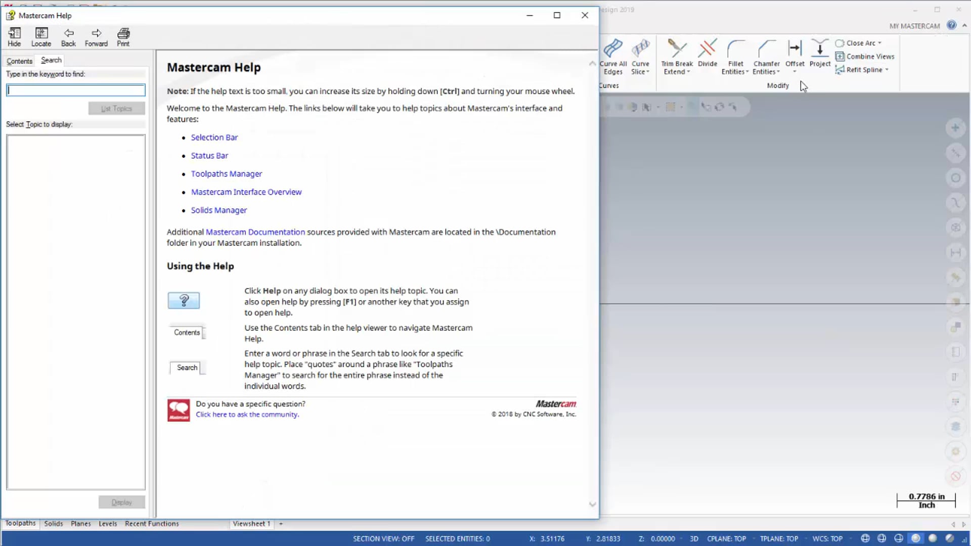Expand the Trim Break Extend dropdown

pyautogui.click(x=688, y=72)
